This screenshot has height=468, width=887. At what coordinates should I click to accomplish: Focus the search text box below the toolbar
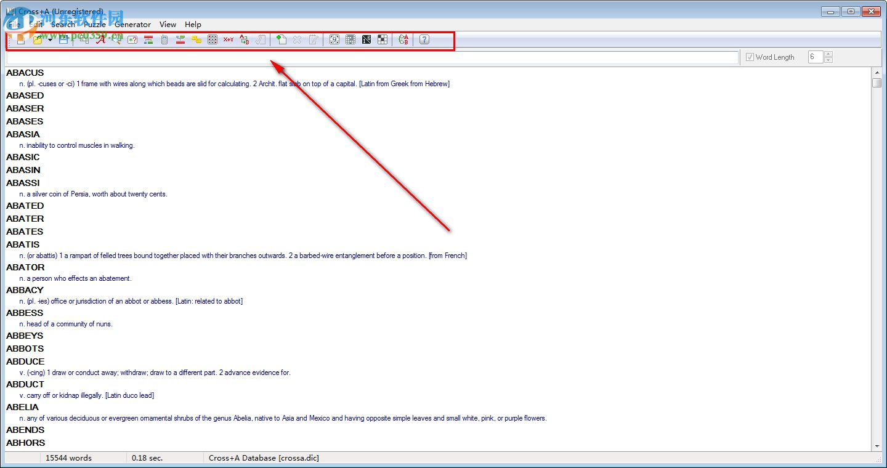[372, 57]
